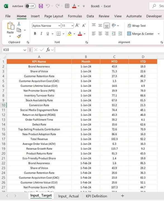Add a new sheet with plus button
This screenshot has height=201, width=164.
(122, 196)
